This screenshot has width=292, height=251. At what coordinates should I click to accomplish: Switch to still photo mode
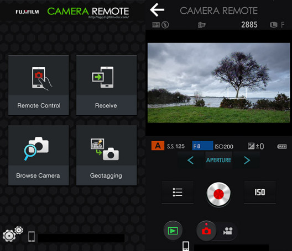point(206,231)
